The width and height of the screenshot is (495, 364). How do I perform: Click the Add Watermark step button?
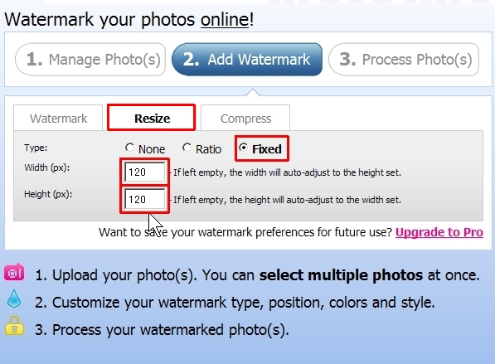(247, 60)
